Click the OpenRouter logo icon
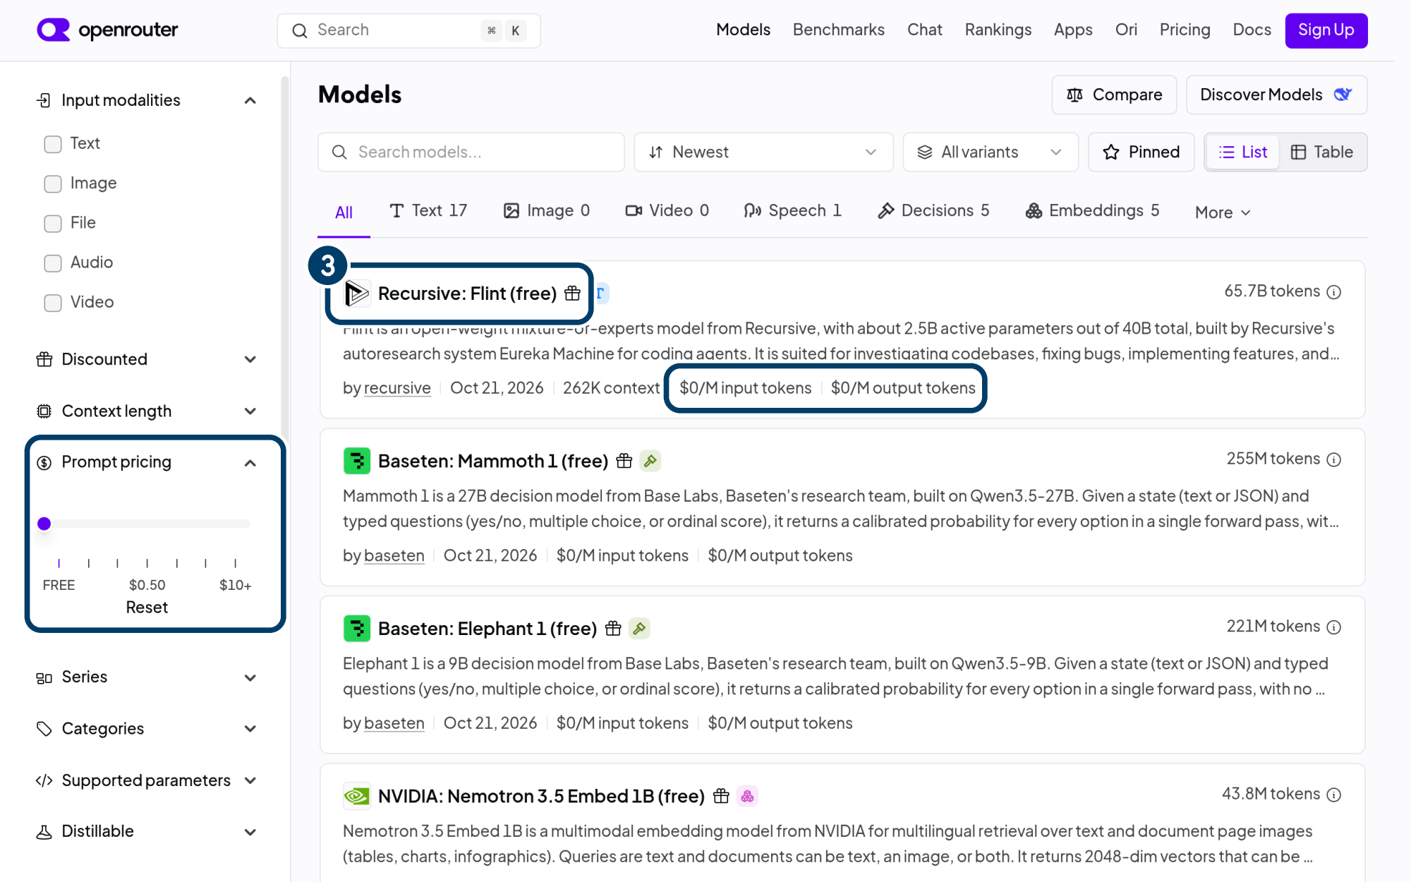This screenshot has width=1411, height=882. tap(54, 30)
